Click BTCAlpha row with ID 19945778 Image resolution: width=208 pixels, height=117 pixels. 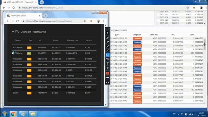(54, 47)
